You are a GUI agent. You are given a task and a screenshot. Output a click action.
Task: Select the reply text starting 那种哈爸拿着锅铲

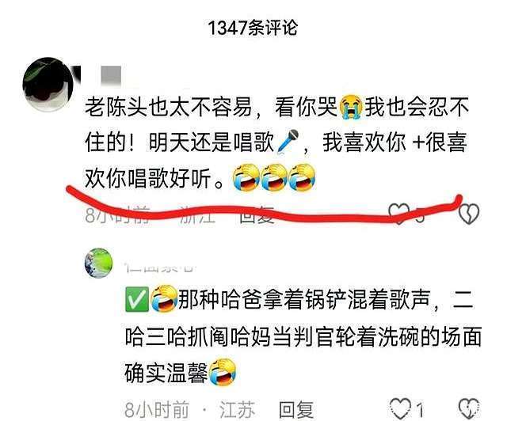pyautogui.click(x=303, y=336)
